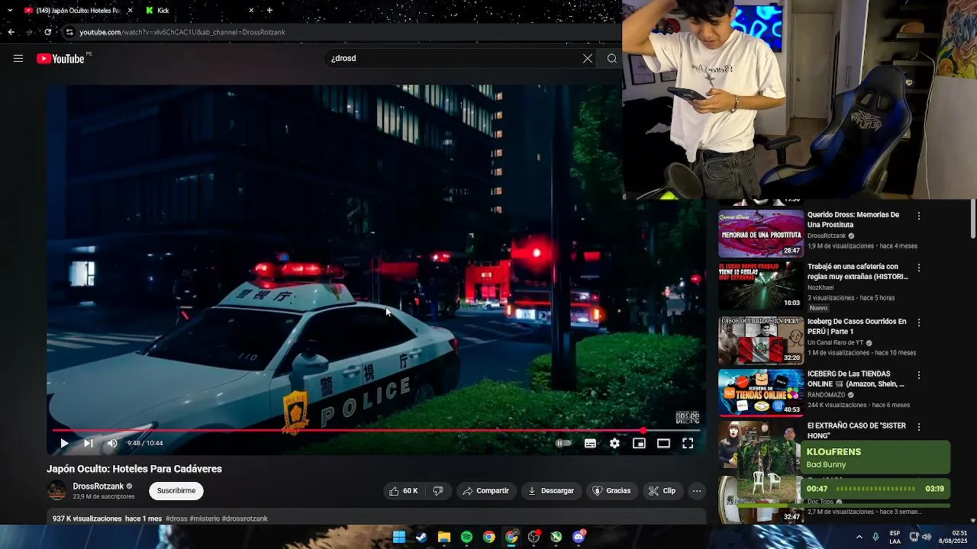Screen dimensions: 977x549
Task: Open Discord from the taskbar
Action: coord(579,537)
